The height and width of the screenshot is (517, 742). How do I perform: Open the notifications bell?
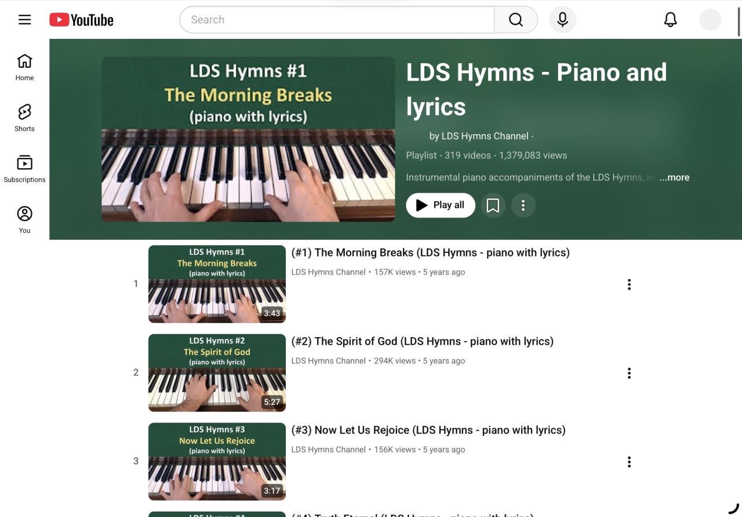pos(670,20)
